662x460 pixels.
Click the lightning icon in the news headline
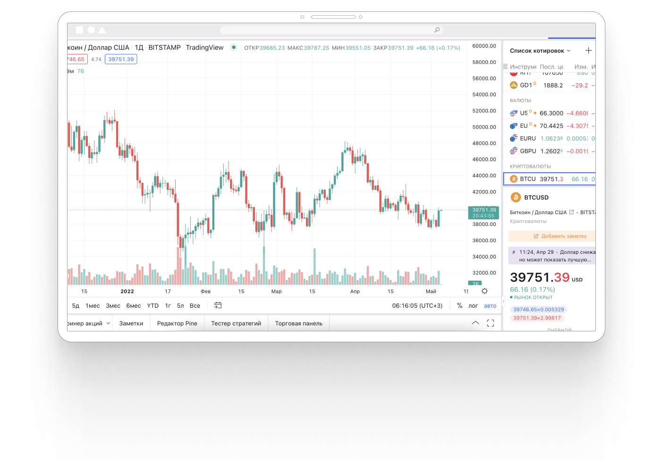(514, 252)
